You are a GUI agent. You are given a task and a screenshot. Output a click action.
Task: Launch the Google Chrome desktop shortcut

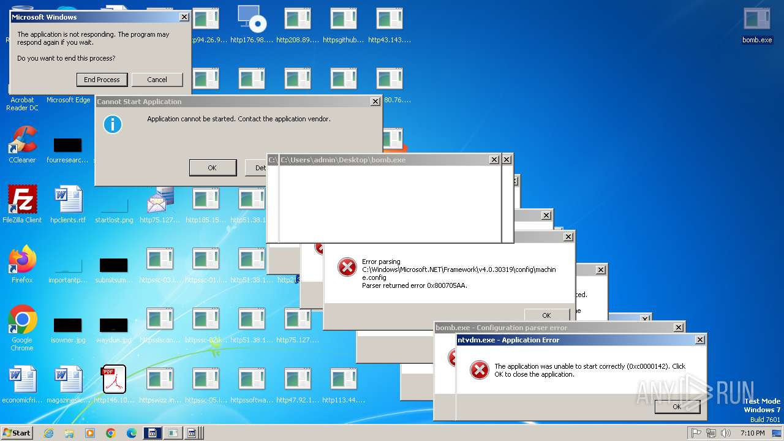coord(22,328)
